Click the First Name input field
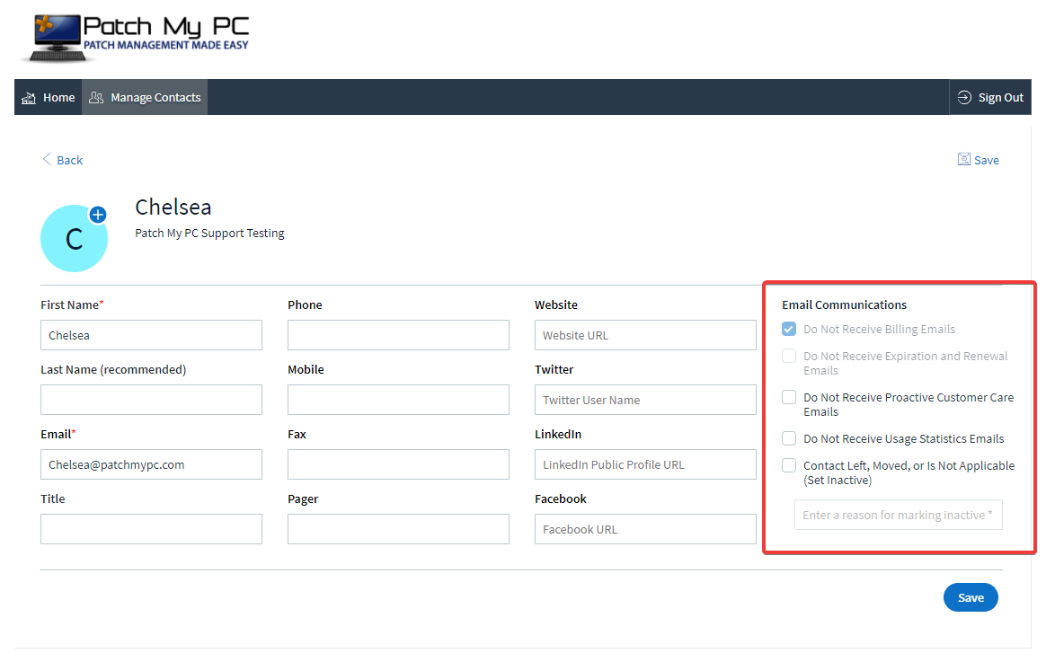Screen dimensions: 1046x653 [152, 335]
